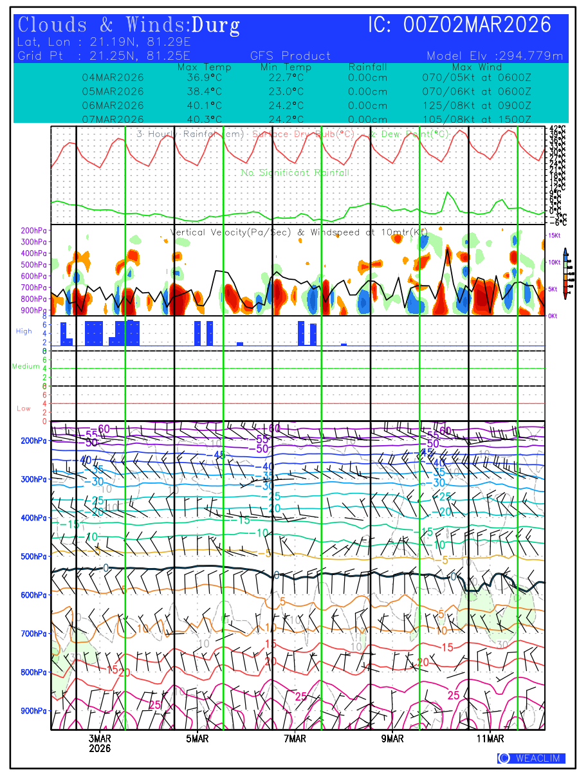Click the 07MAR2026 max temp value 40.3°C
The height and width of the screenshot is (772, 579).
[204, 120]
